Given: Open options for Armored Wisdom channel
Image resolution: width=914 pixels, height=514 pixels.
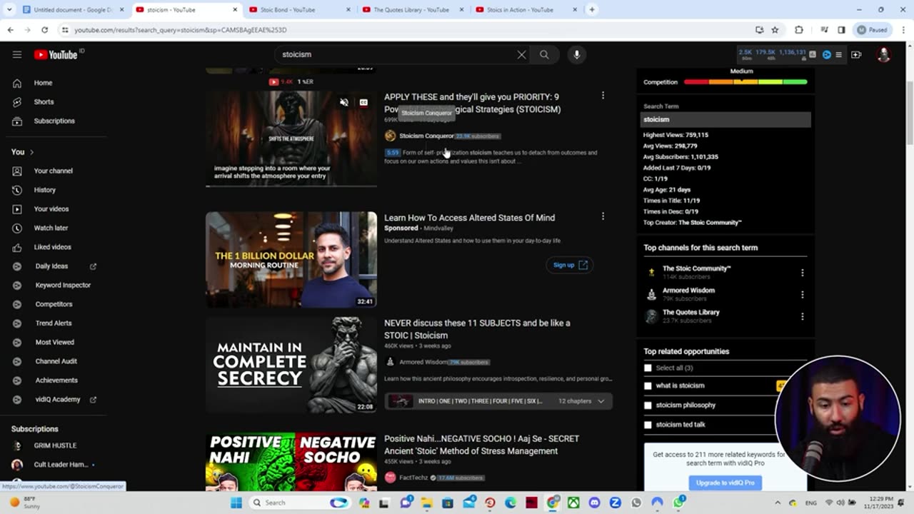Looking at the screenshot, I should click(802, 294).
